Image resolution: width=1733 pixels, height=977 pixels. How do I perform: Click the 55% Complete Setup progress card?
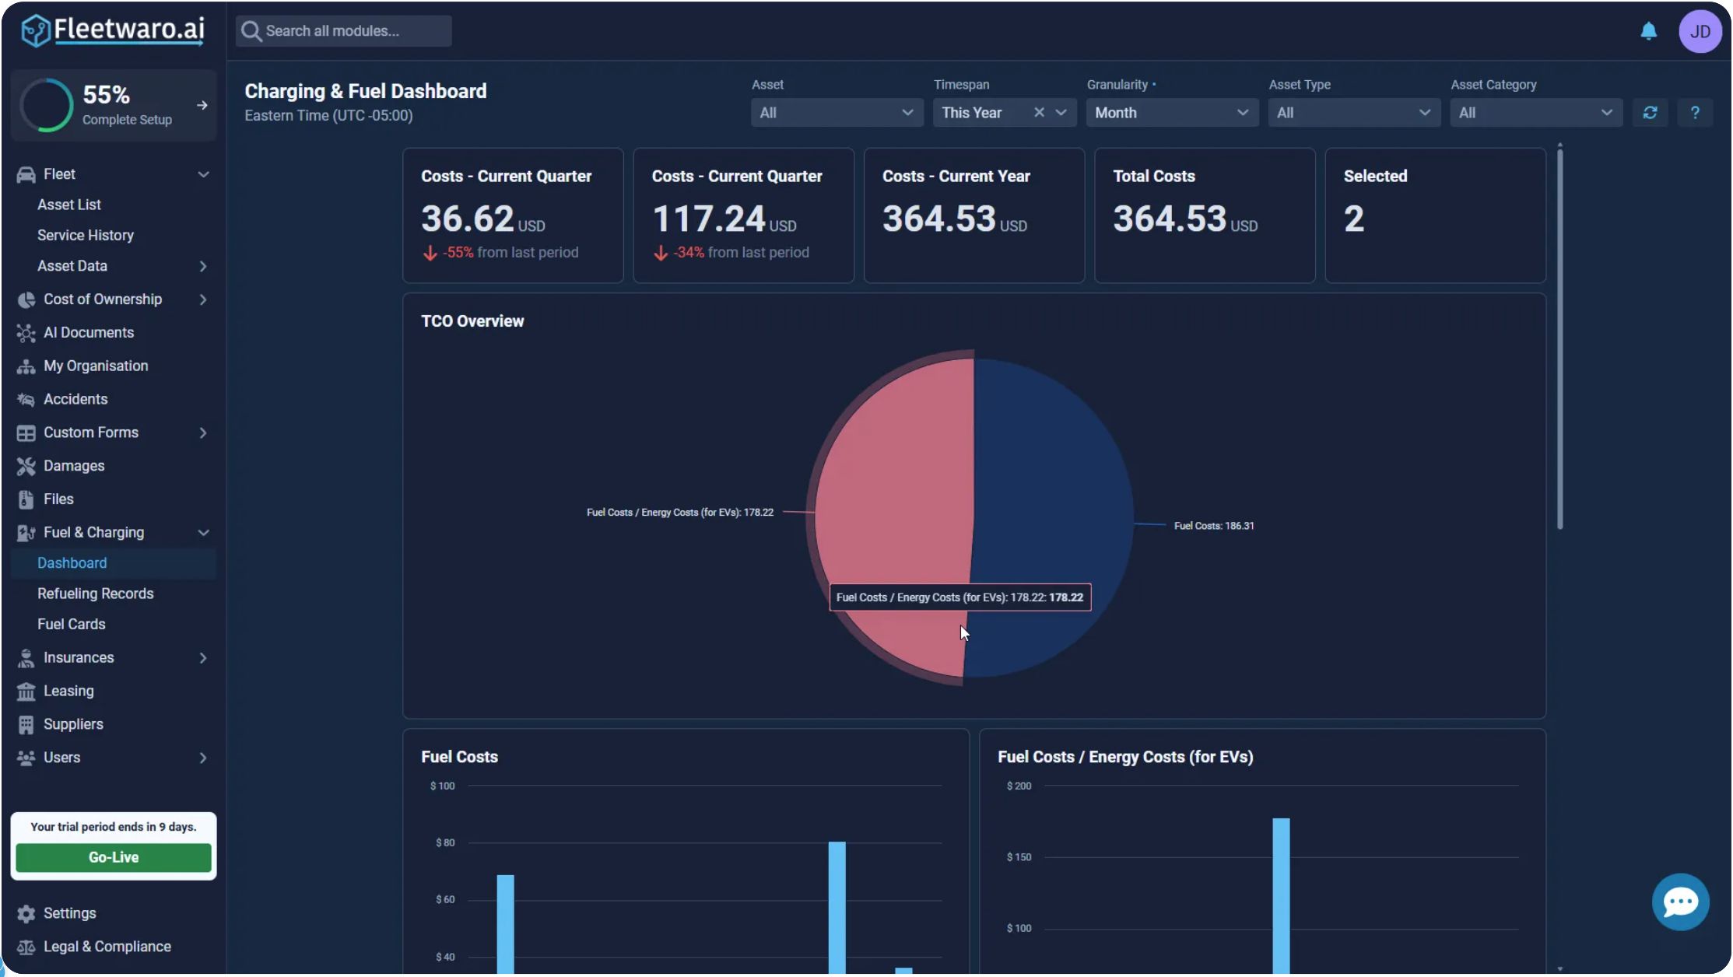click(114, 106)
